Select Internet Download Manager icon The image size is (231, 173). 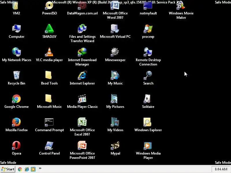pyautogui.click(x=82, y=52)
